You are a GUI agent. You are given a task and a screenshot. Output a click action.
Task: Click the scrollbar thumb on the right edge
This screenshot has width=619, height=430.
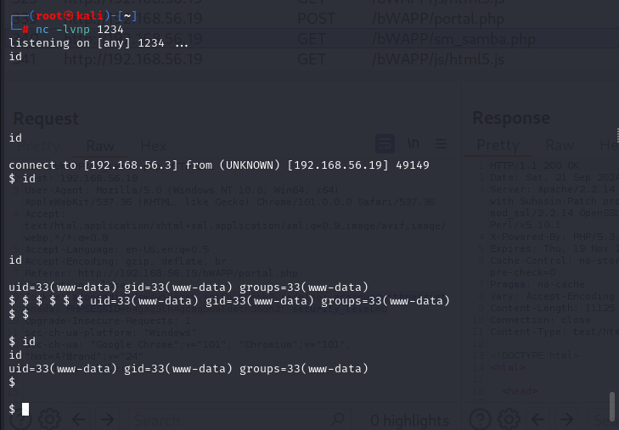point(611,405)
